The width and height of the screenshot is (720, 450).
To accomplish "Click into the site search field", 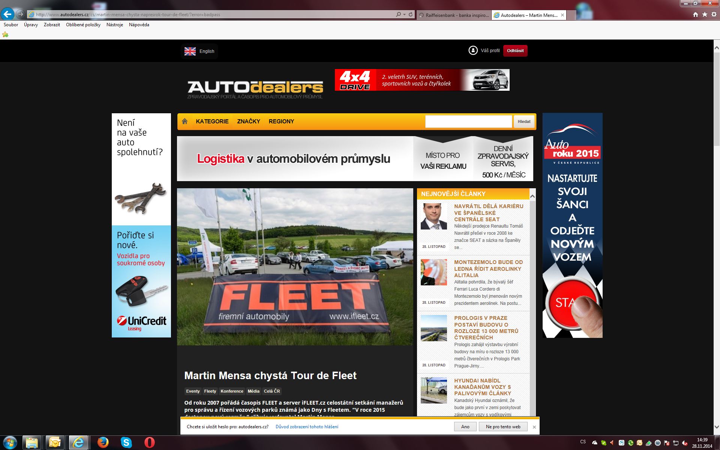I will [x=468, y=121].
